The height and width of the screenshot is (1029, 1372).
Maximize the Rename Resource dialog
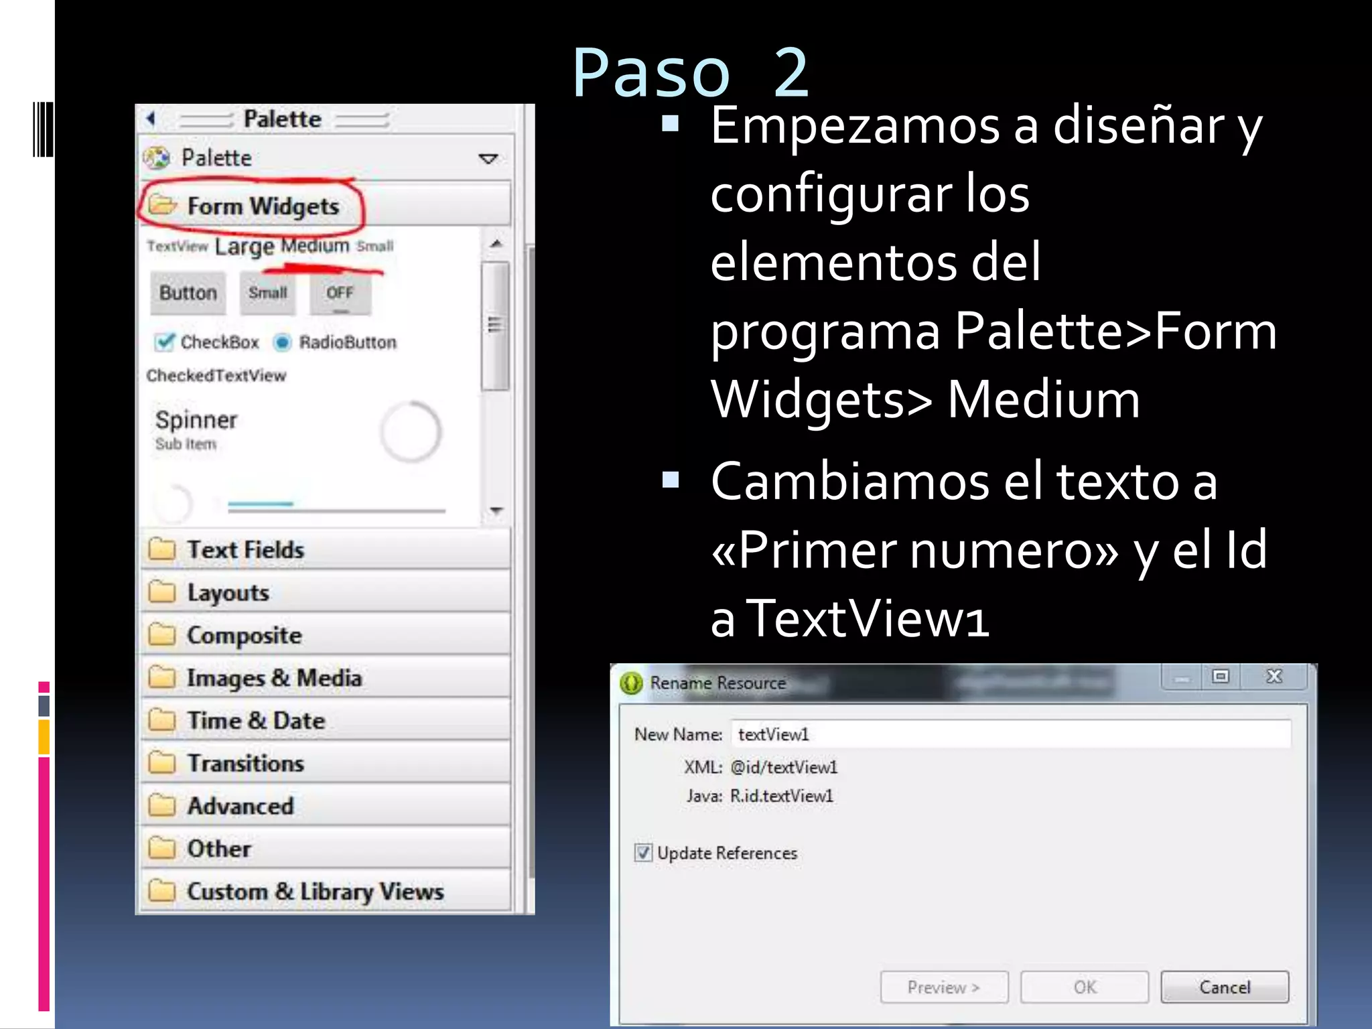pyautogui.click(x=1221, y=677)
